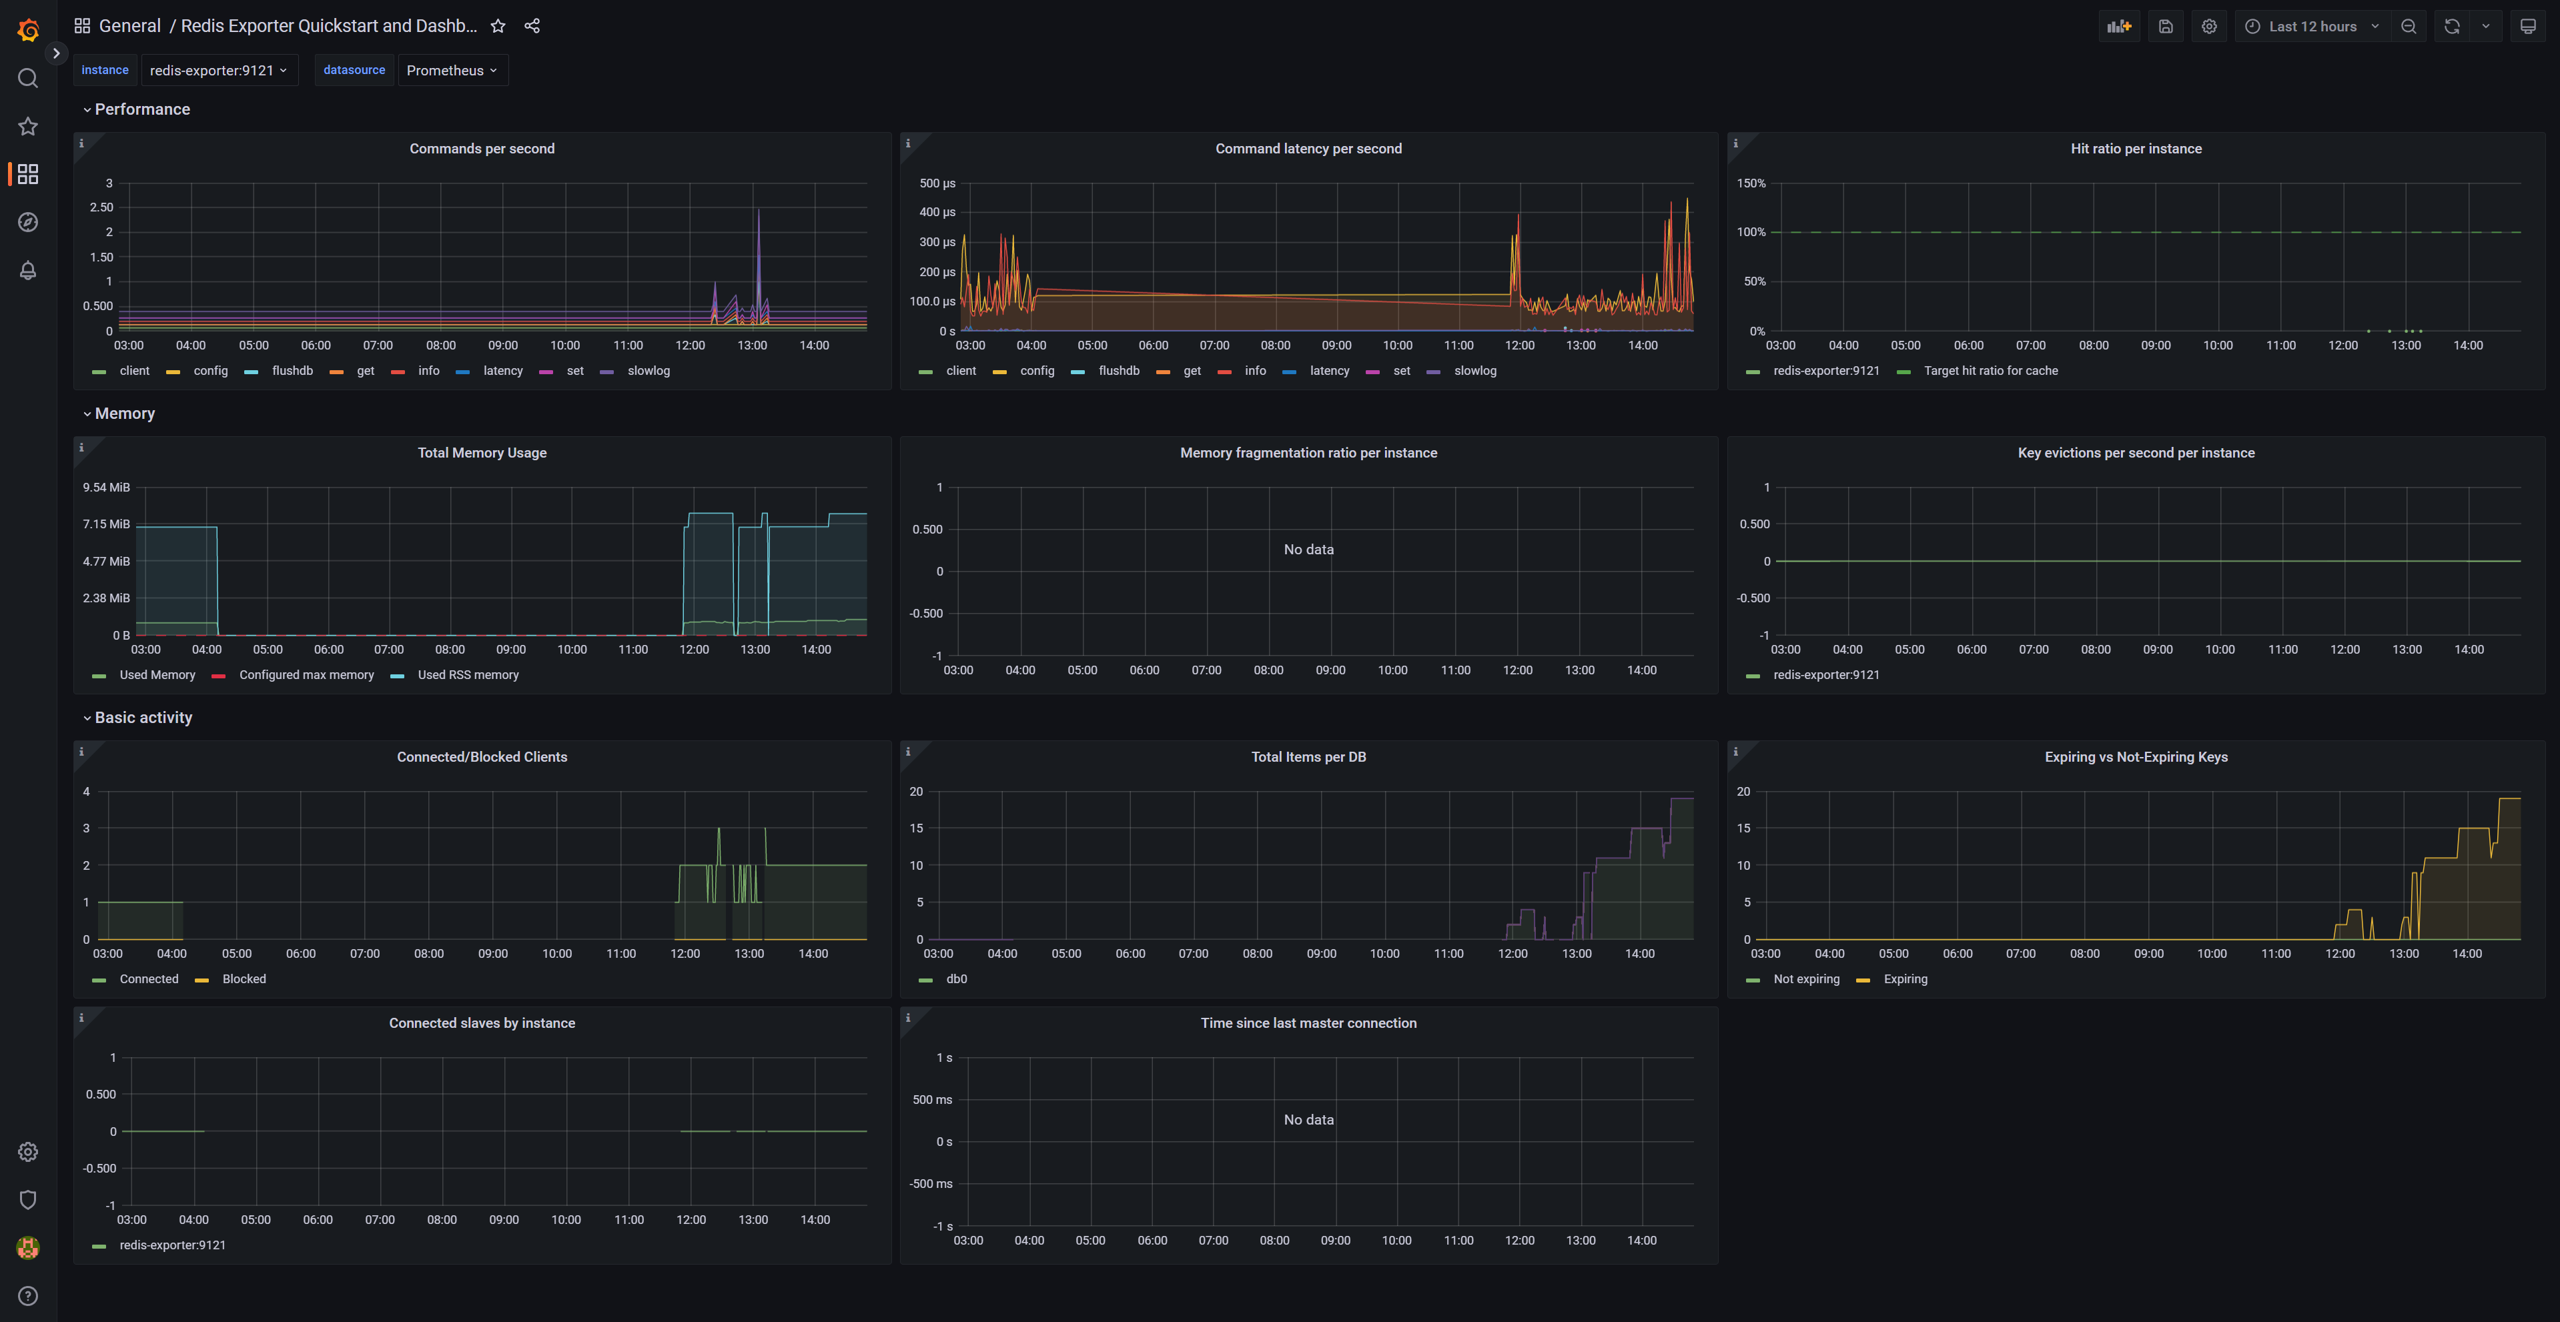Click the Add panel icon
The width and height of the screenshot is (2560, 1322).
tap(2119, 27)
